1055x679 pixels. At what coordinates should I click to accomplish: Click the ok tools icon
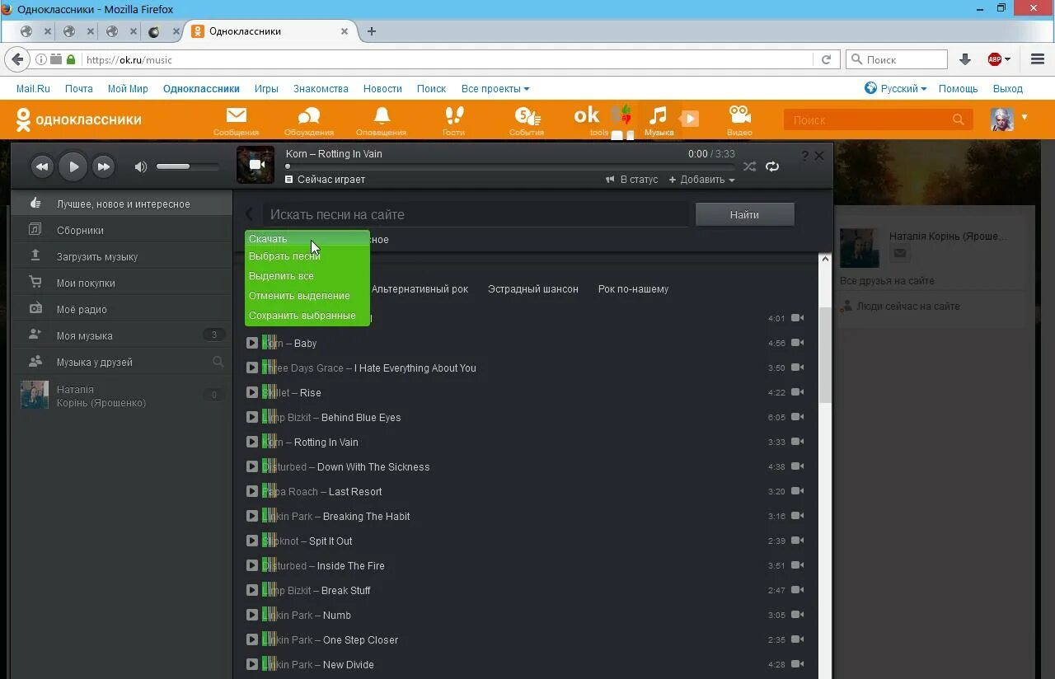click(x=588, y=120)
